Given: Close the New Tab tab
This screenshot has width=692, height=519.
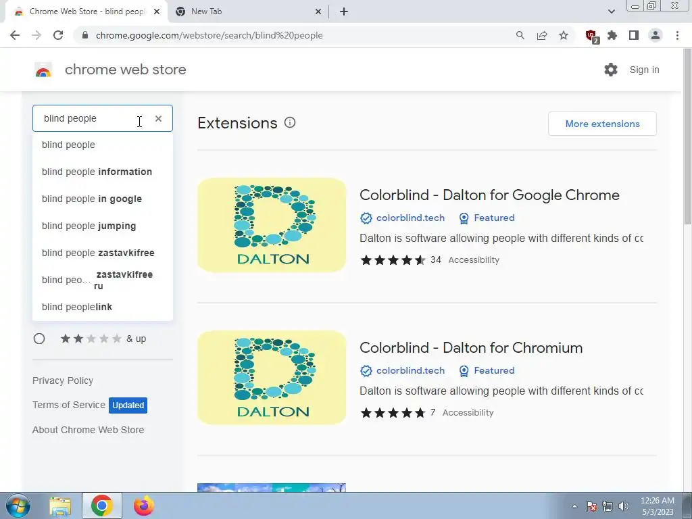Looking at the screenshot, I should click(318, 11).
